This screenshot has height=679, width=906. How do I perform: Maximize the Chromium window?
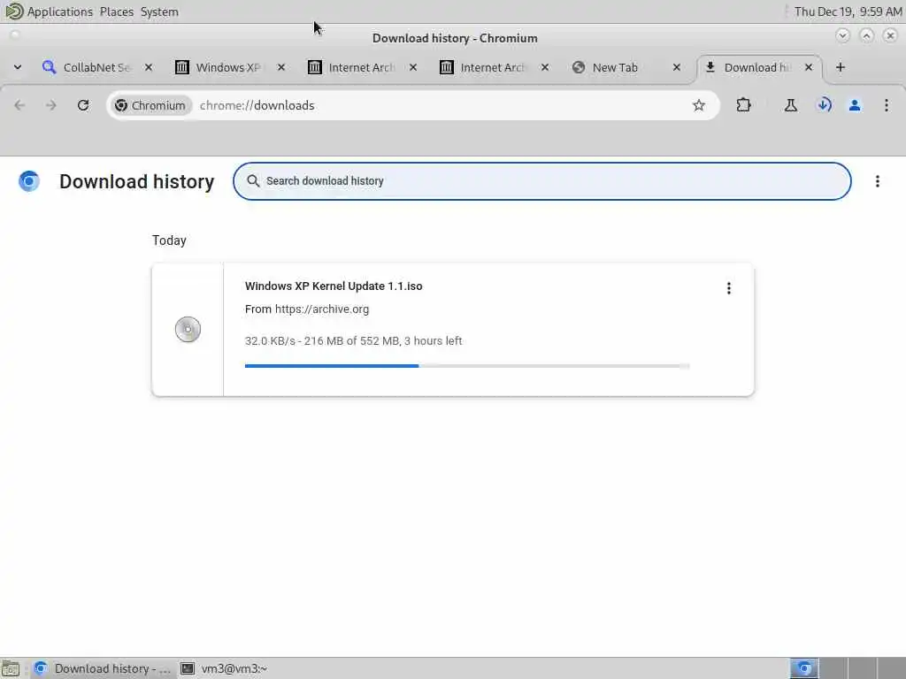(867, 35)
